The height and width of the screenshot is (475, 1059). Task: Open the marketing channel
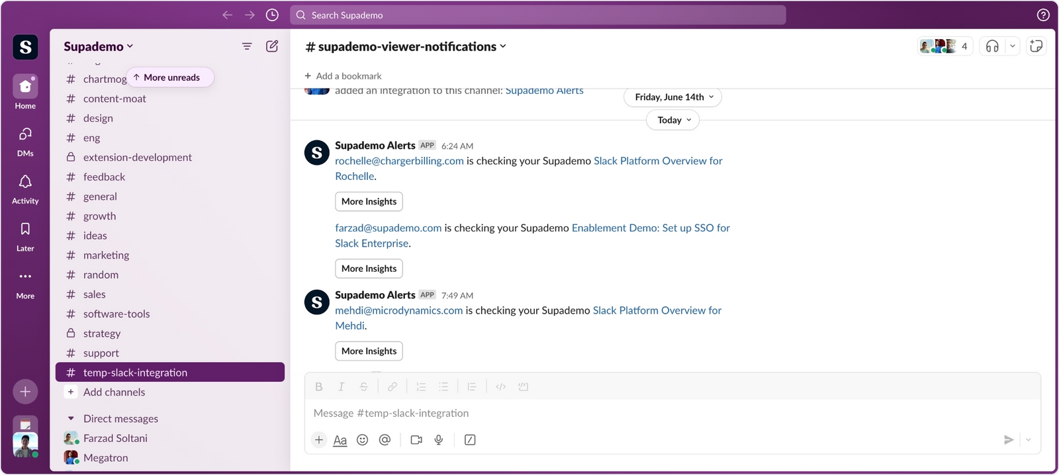170,255
